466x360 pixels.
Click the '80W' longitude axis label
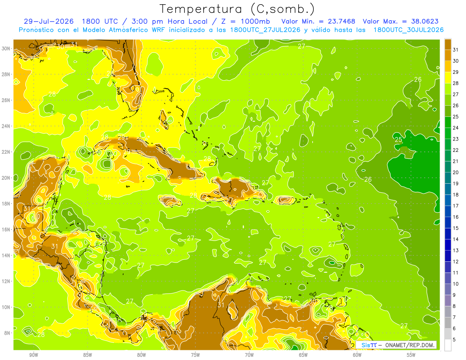(x=141, y=355)
